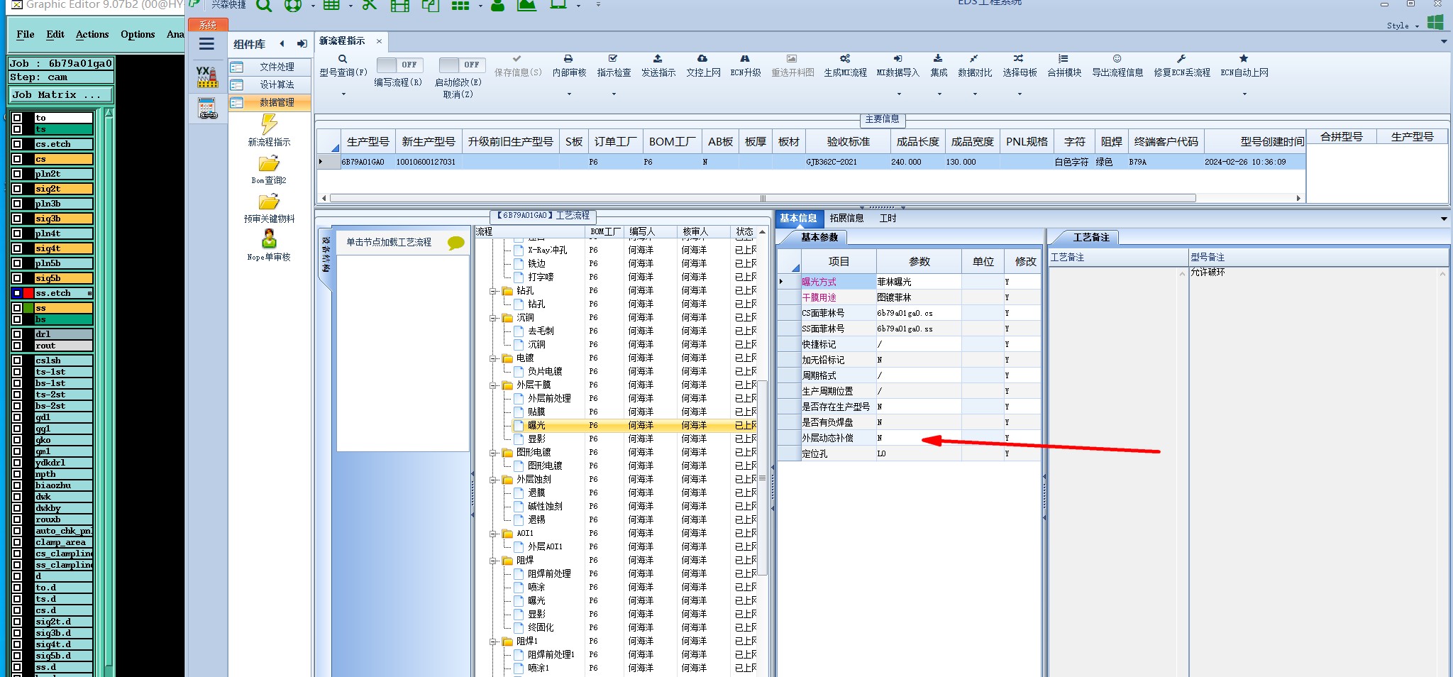Screen dimensions: 1453x677
Task: Click the MI数据导入 import icon
Action: click(x=897, y=59)
